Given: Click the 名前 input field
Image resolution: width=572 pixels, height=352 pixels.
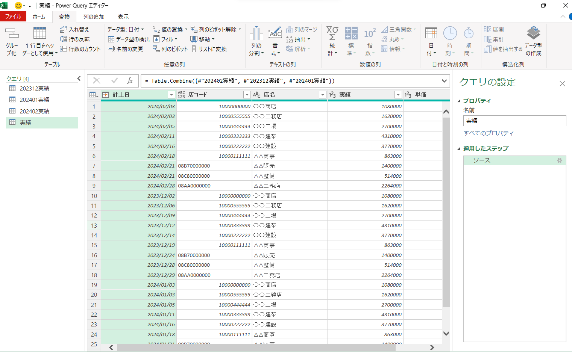Looking at the screenshot, I should (x=514, y=121).
